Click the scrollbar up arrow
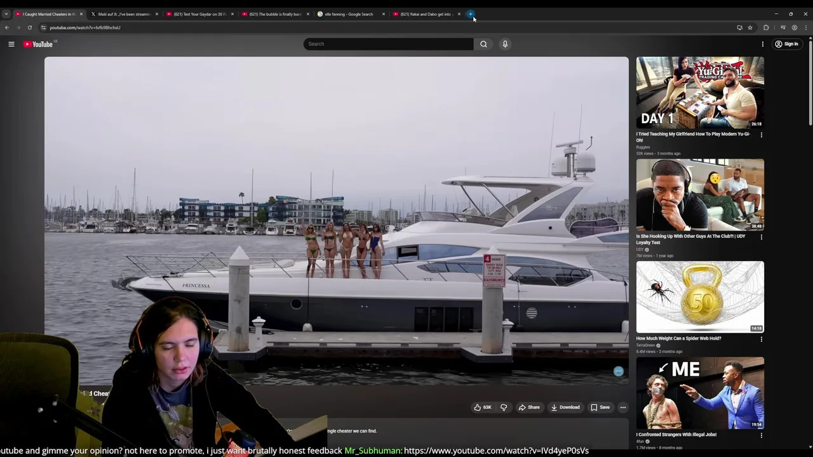Screen dimensions: 813x457 tap(810, 37)
